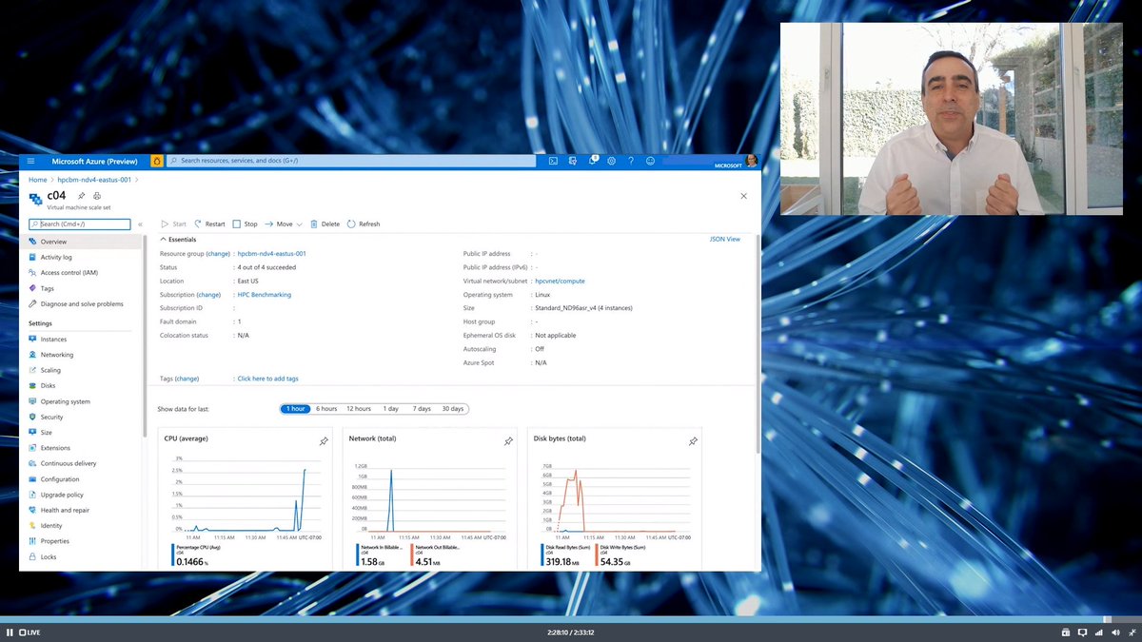The image size is (1142, 642).
Task: Send feedback via the smiley icon
Action: click(x=650, y=161)
